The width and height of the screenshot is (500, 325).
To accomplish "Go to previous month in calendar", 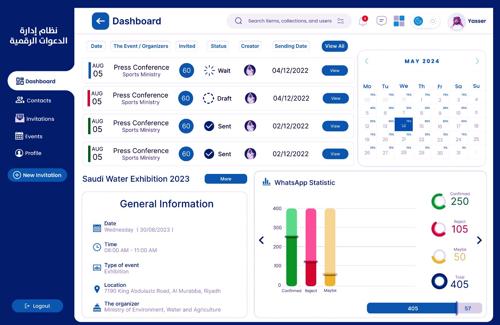I will pos(367,61).
